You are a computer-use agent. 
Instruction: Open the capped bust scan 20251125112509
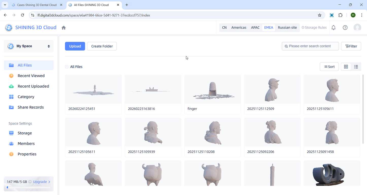coord(272,89)
